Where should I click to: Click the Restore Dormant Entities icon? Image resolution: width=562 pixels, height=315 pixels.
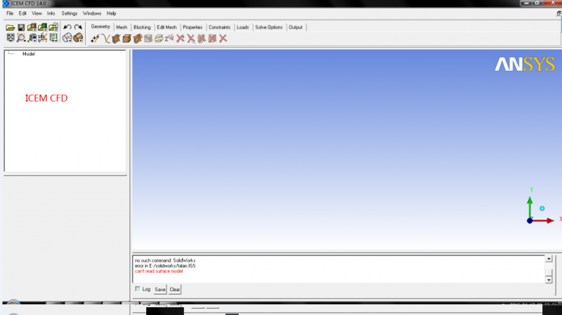(169, 39)
